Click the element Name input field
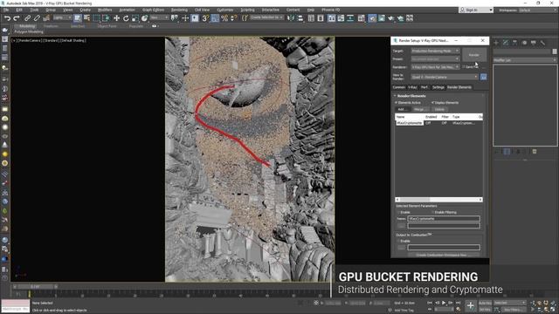This screenshot has height=314, width=559. point(444,219)
